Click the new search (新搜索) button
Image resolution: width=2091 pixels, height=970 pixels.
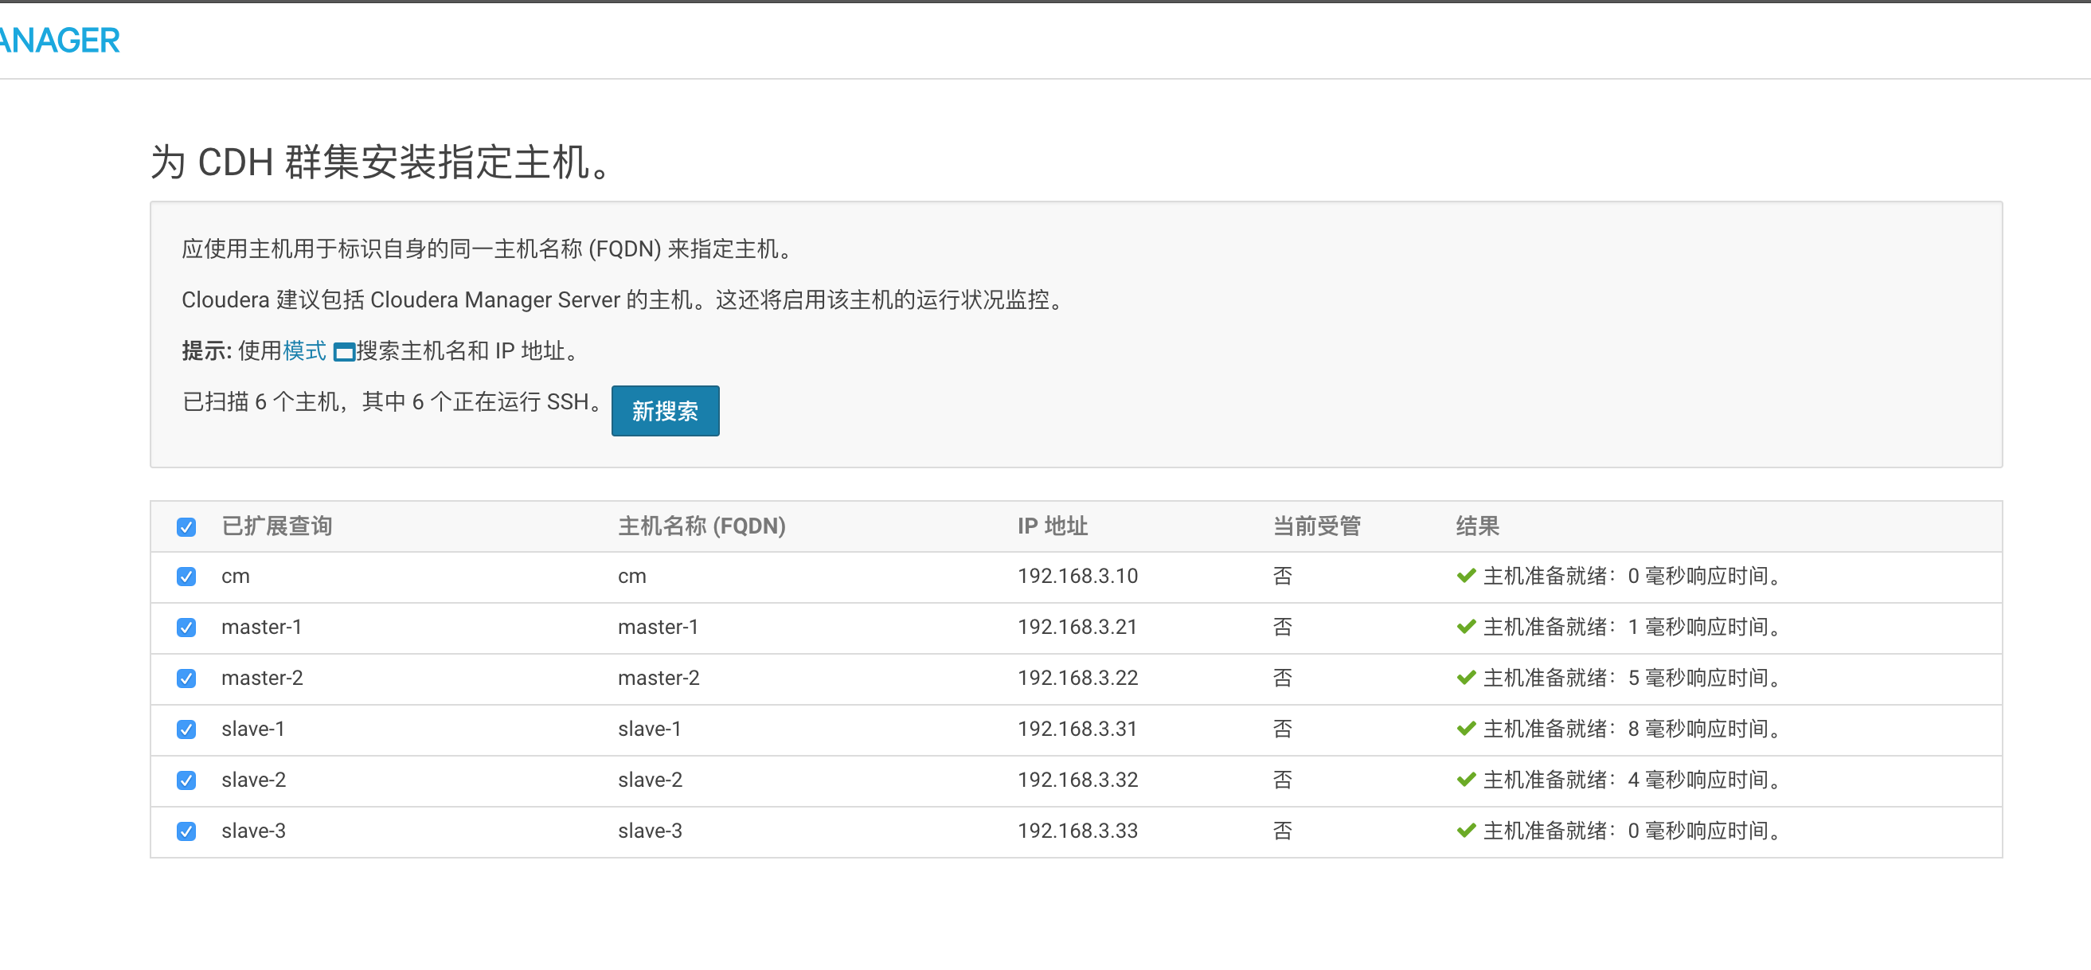coord(665,411)
